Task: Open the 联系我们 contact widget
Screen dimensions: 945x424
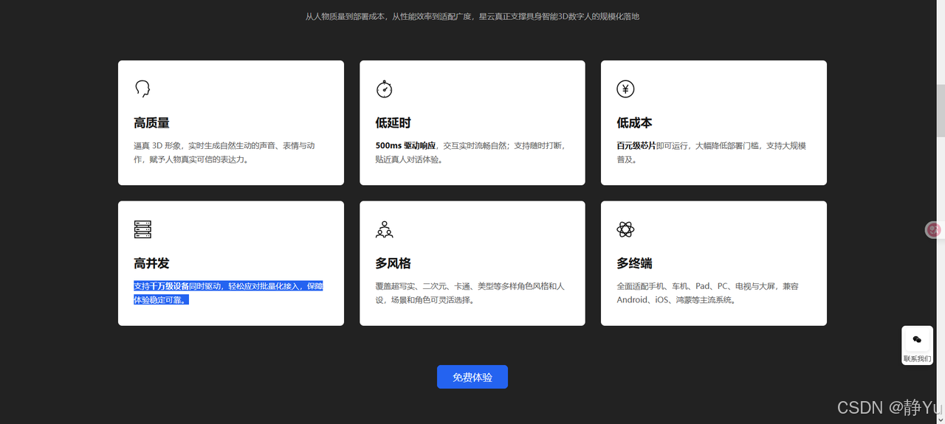Action: point(917,346)
